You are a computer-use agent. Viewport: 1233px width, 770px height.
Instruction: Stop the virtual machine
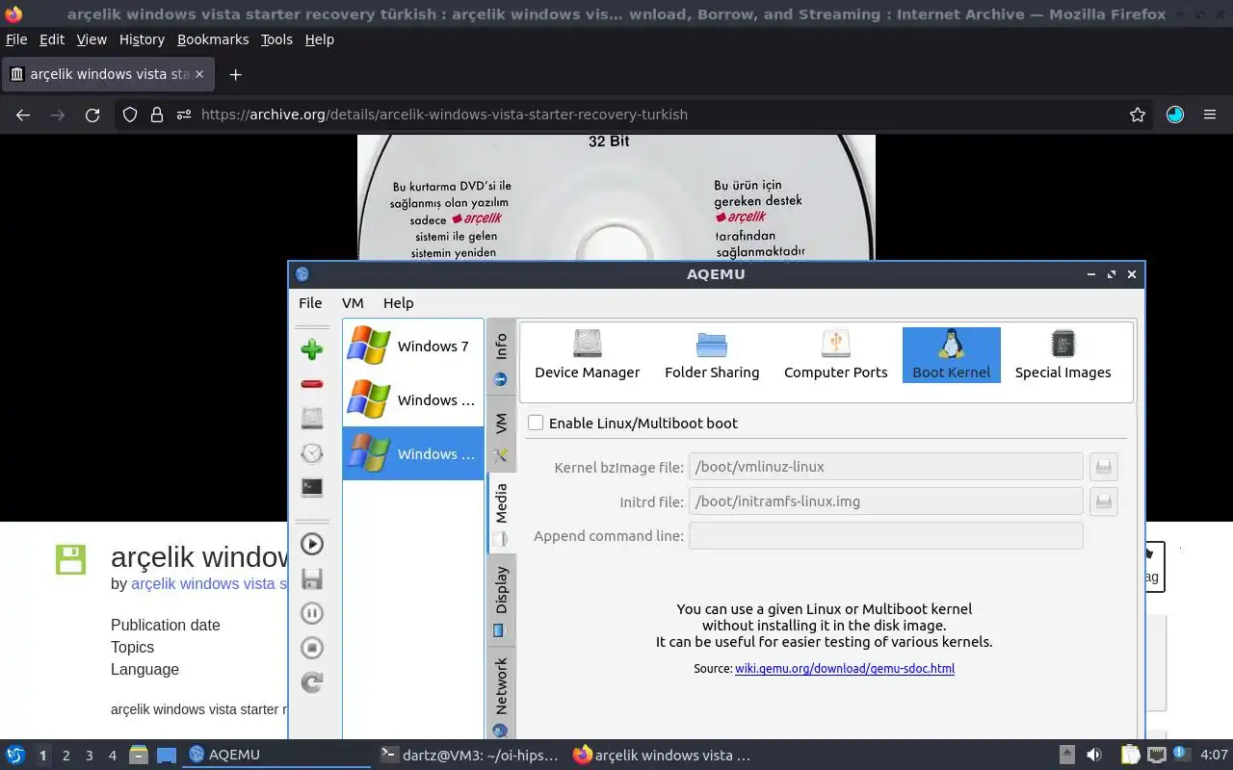311,648
